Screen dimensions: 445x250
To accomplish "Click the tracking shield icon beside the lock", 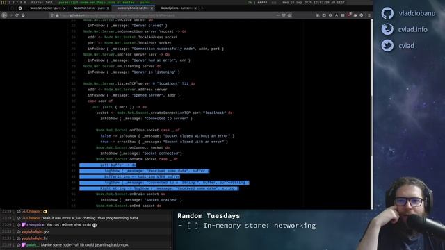I will coord(52,15).
